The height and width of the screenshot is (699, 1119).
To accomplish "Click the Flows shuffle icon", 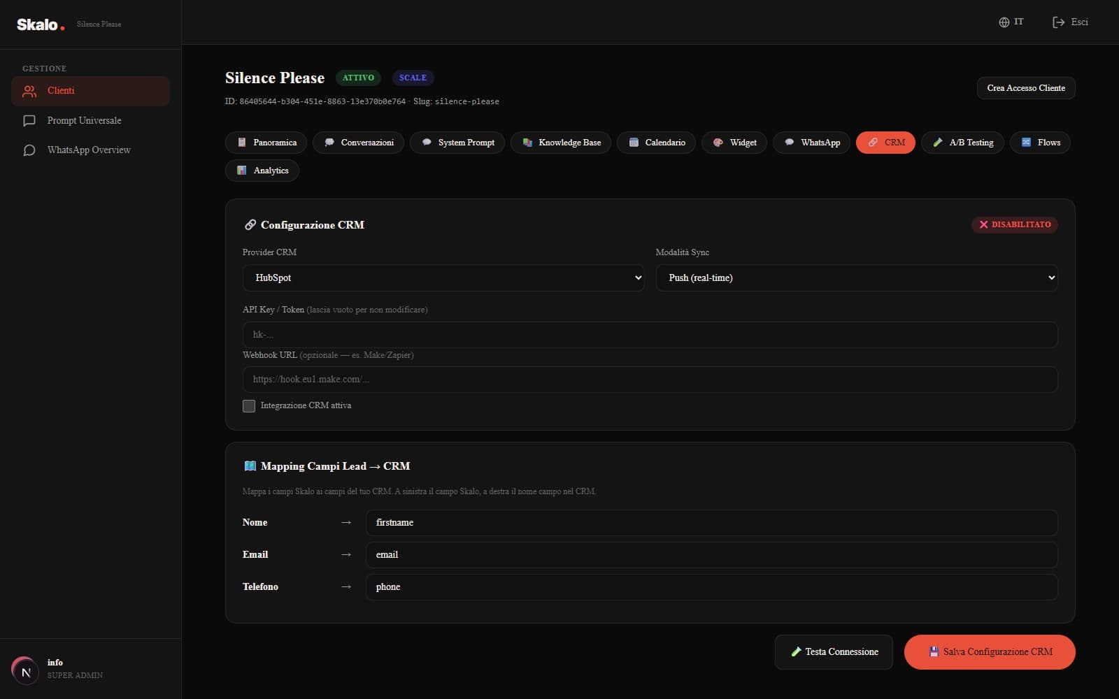I will [1026, 143].
